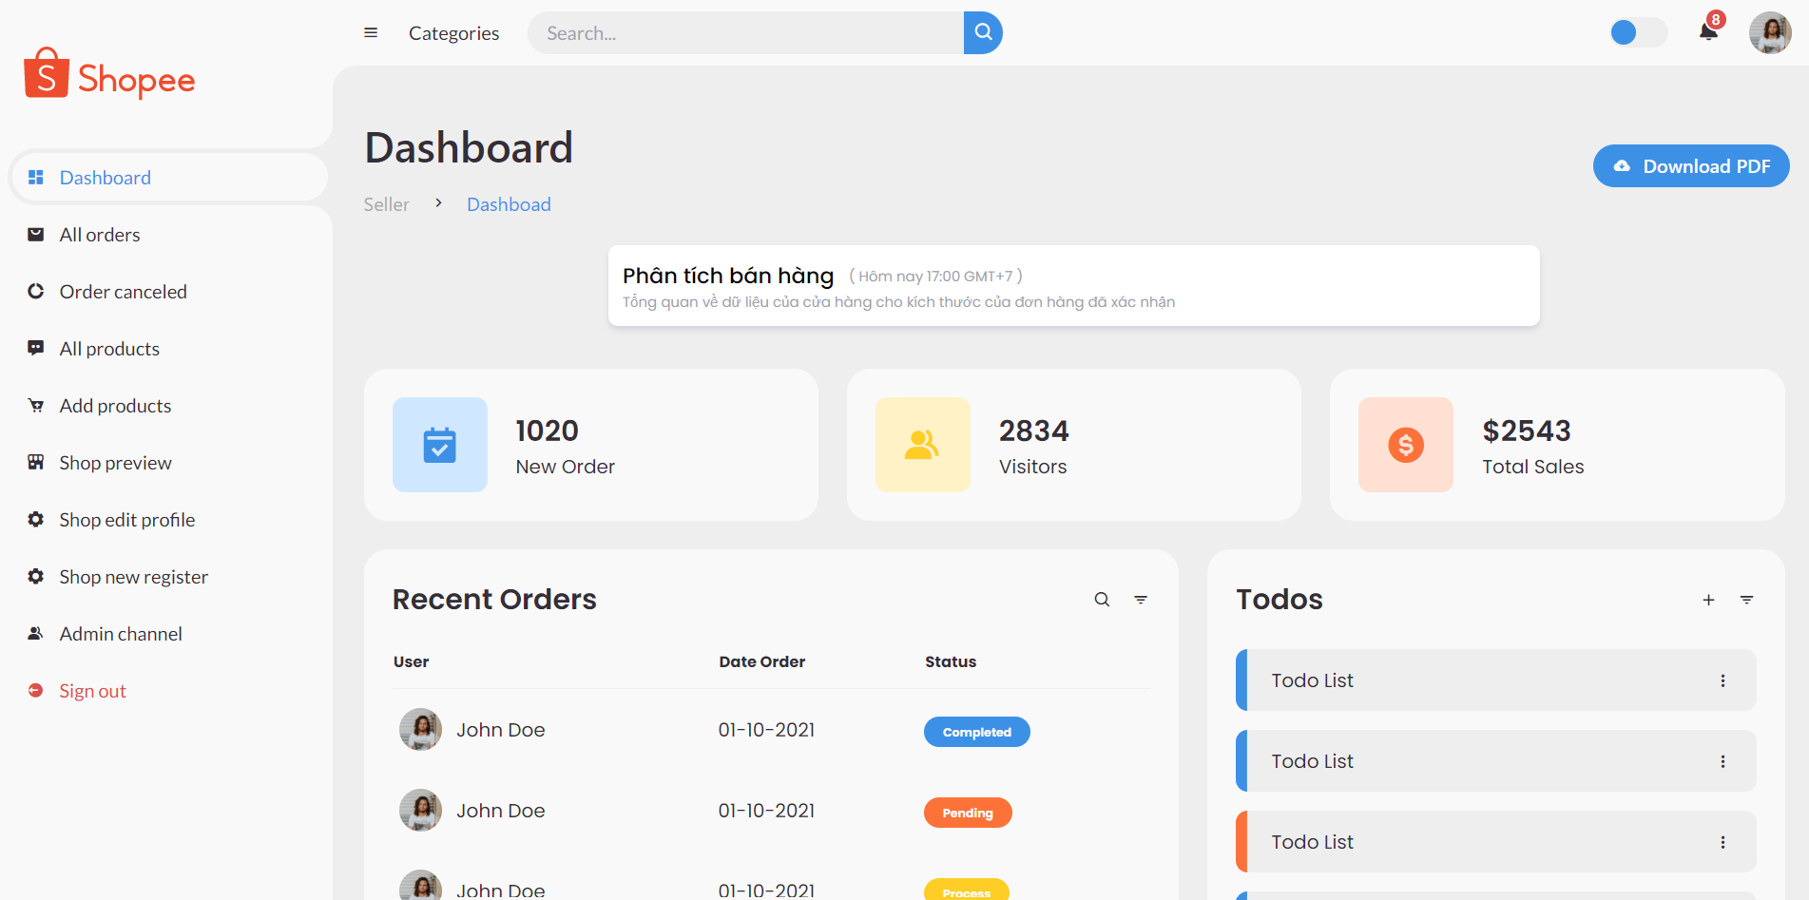Click the $2543 Total Sales value
This screenshot has width=1809, height=900.
pyautogui.click(x=1527, y=431)
